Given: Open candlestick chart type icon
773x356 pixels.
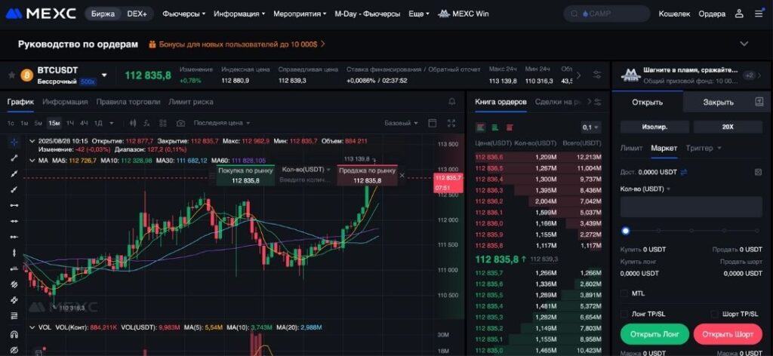Looking at the screenshot, I should 133,123.
